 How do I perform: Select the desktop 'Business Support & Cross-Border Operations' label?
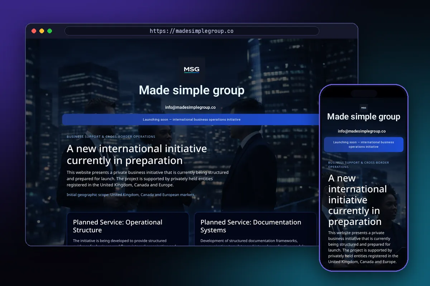click(111, 137)
